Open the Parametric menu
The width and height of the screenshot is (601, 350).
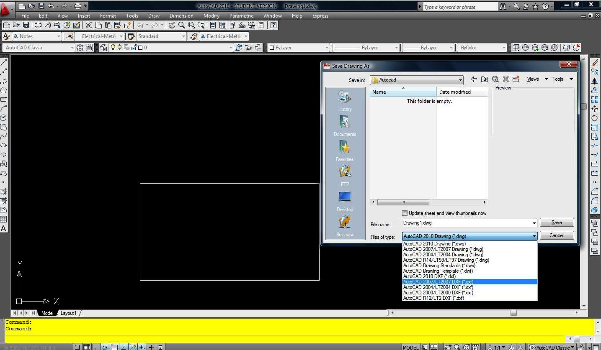click(241, 16)
